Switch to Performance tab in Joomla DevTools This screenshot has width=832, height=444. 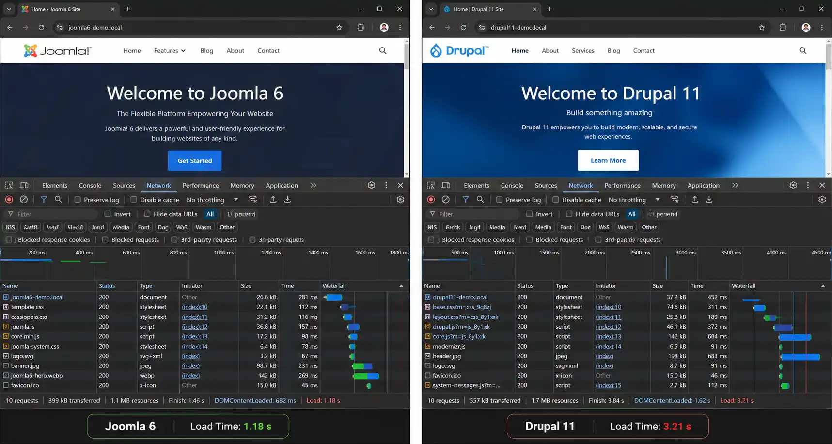tap(201, 185)
